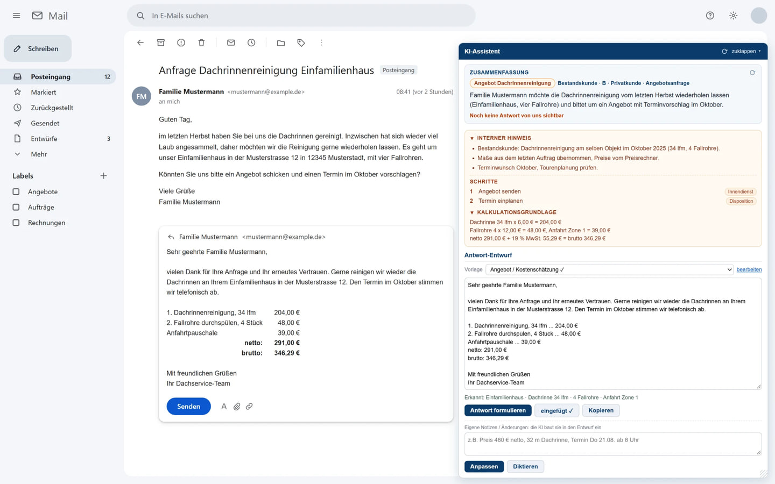Open the Entwürfe folder
The height and width of the screenshot is (484, 775).
[x=59, y=139]
